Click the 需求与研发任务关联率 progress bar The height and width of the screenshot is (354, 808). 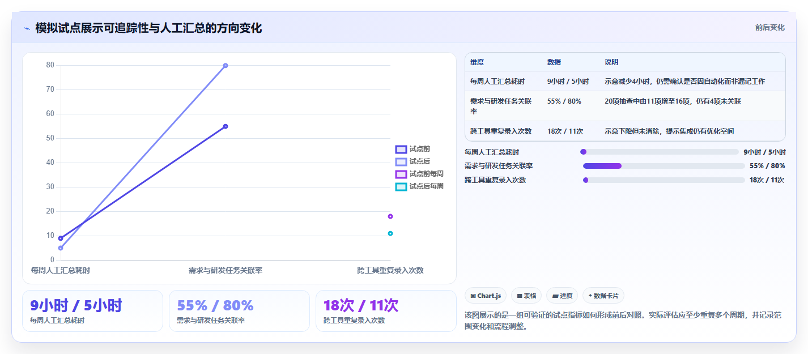point(664,166)
